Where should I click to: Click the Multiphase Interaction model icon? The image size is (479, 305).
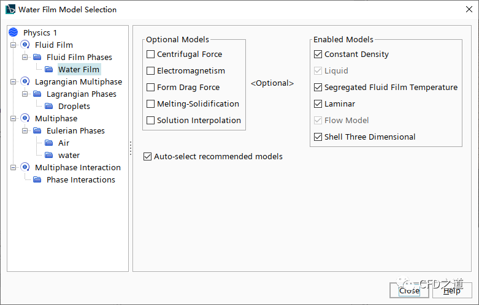click(25, 167)
